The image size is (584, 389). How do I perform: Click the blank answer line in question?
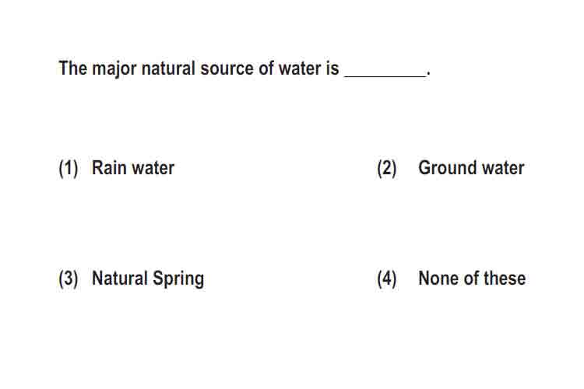coord(385,75)
